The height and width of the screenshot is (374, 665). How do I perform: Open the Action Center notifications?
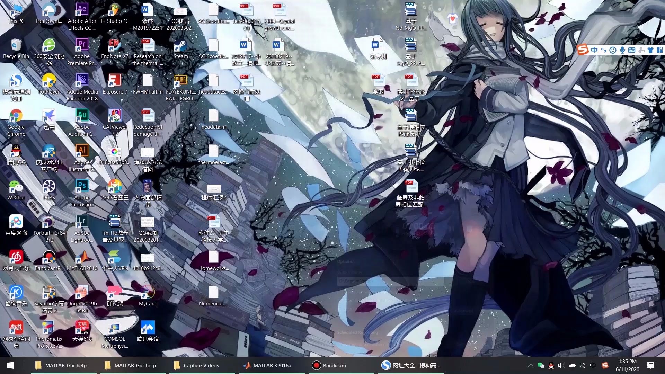[651, 365]
